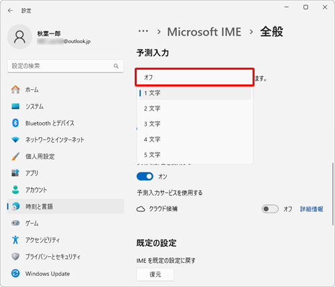Select 1 文字 option
The height and width of the screenshot is (287, 335).
(x=195, y=93)
